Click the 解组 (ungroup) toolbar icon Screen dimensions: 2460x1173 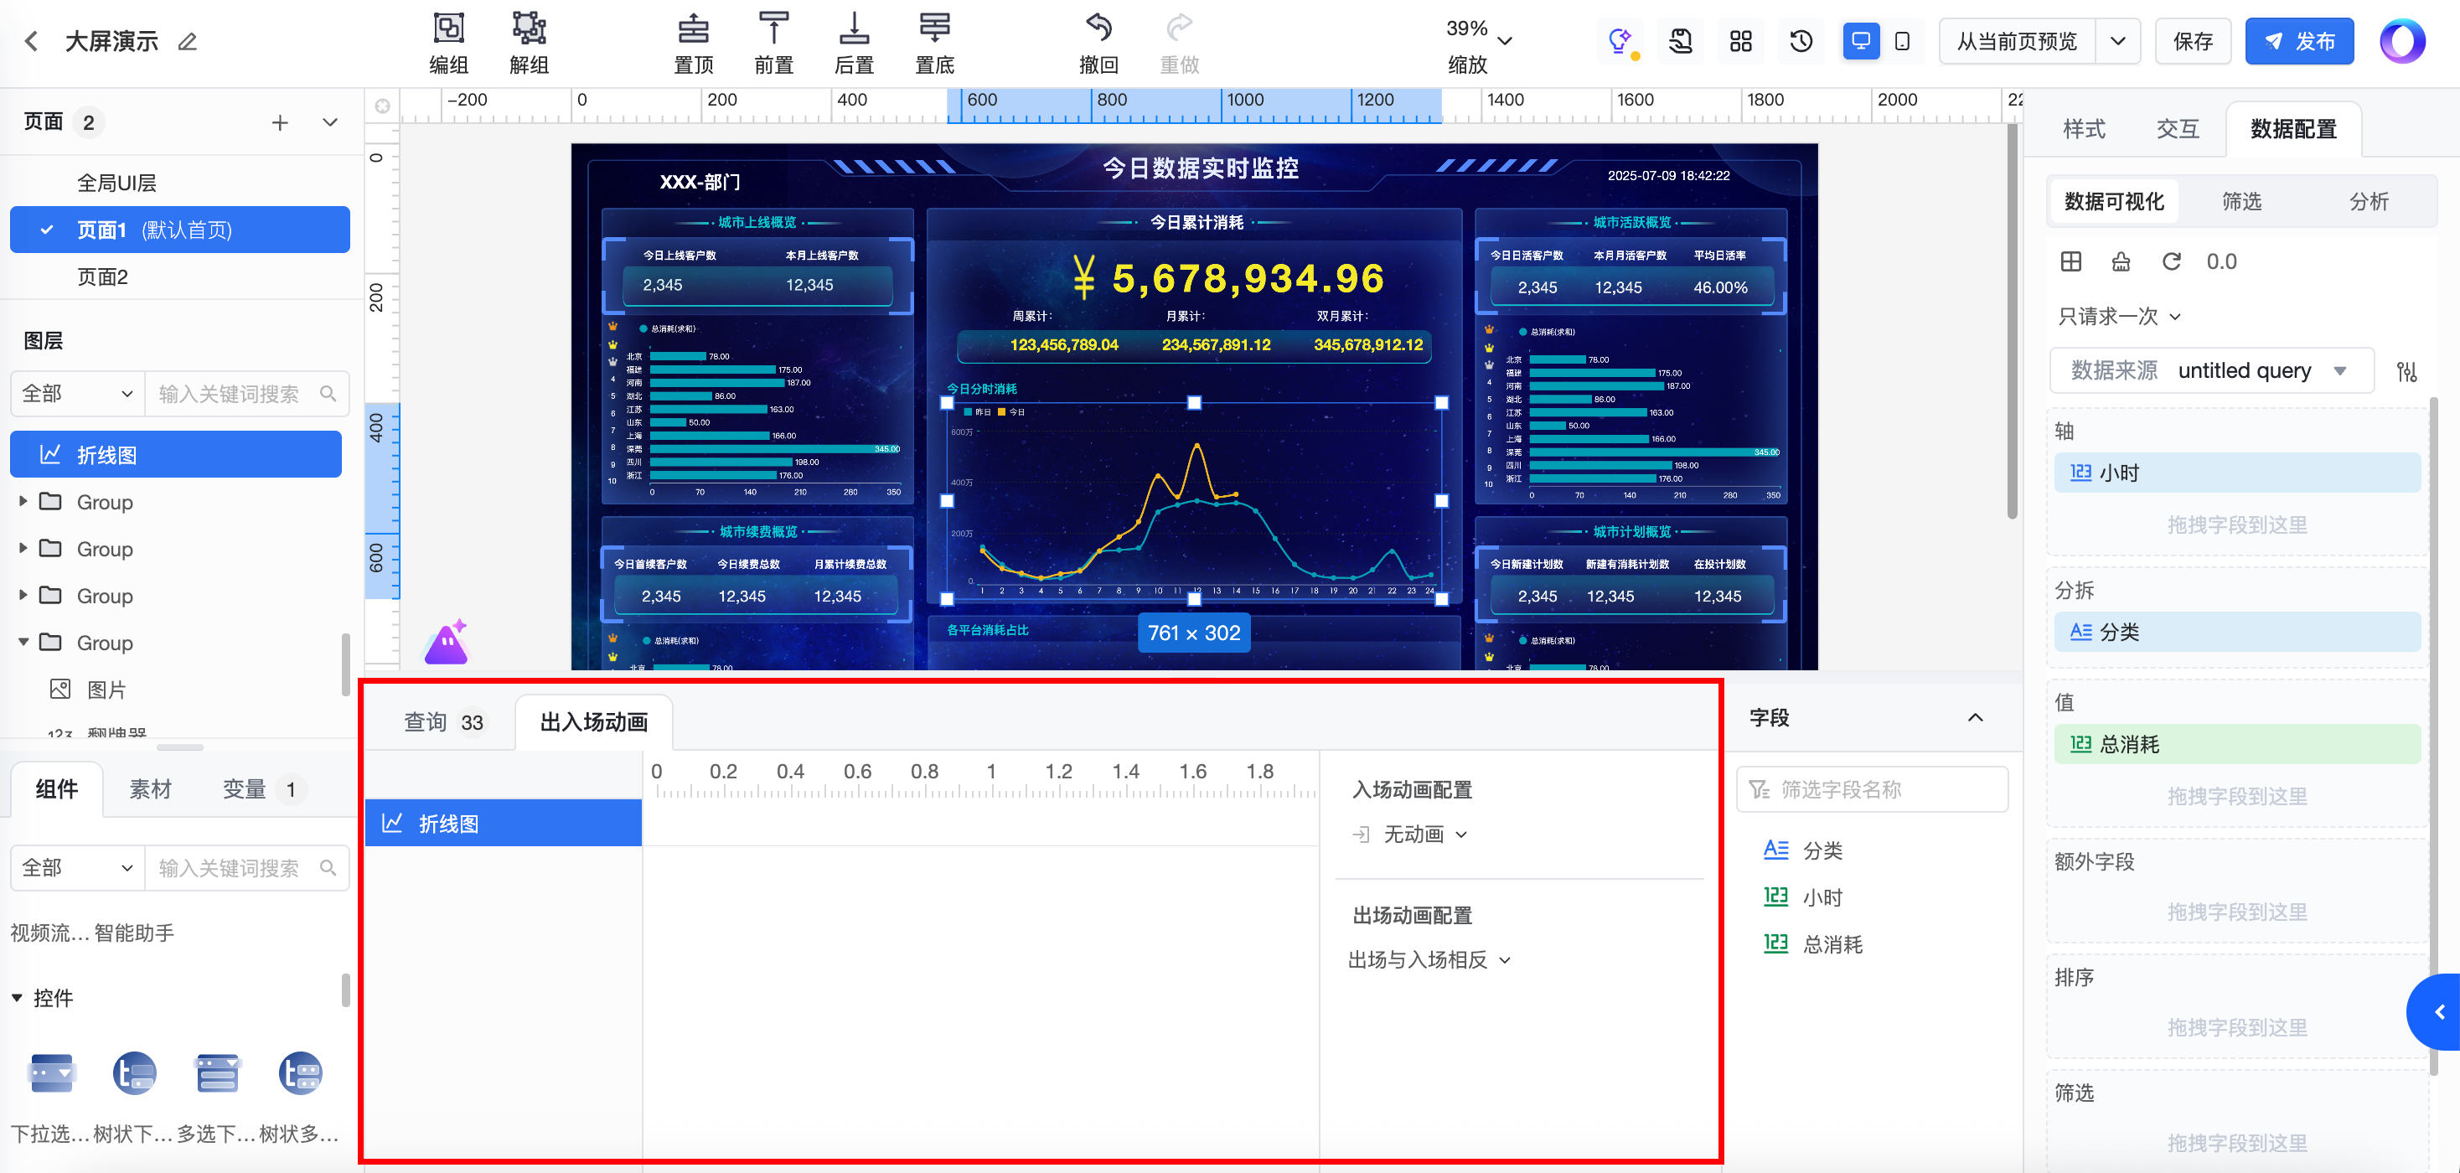[x=528, y=28]
